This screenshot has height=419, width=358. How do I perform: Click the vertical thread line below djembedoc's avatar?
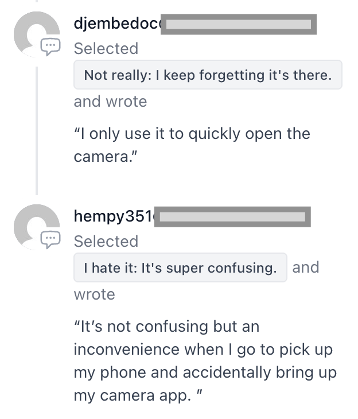coord(37,131)
